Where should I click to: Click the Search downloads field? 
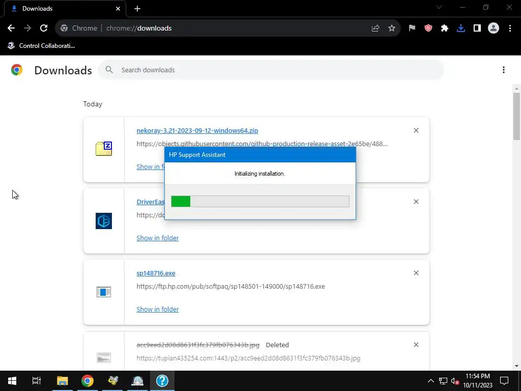coord(271,70)
